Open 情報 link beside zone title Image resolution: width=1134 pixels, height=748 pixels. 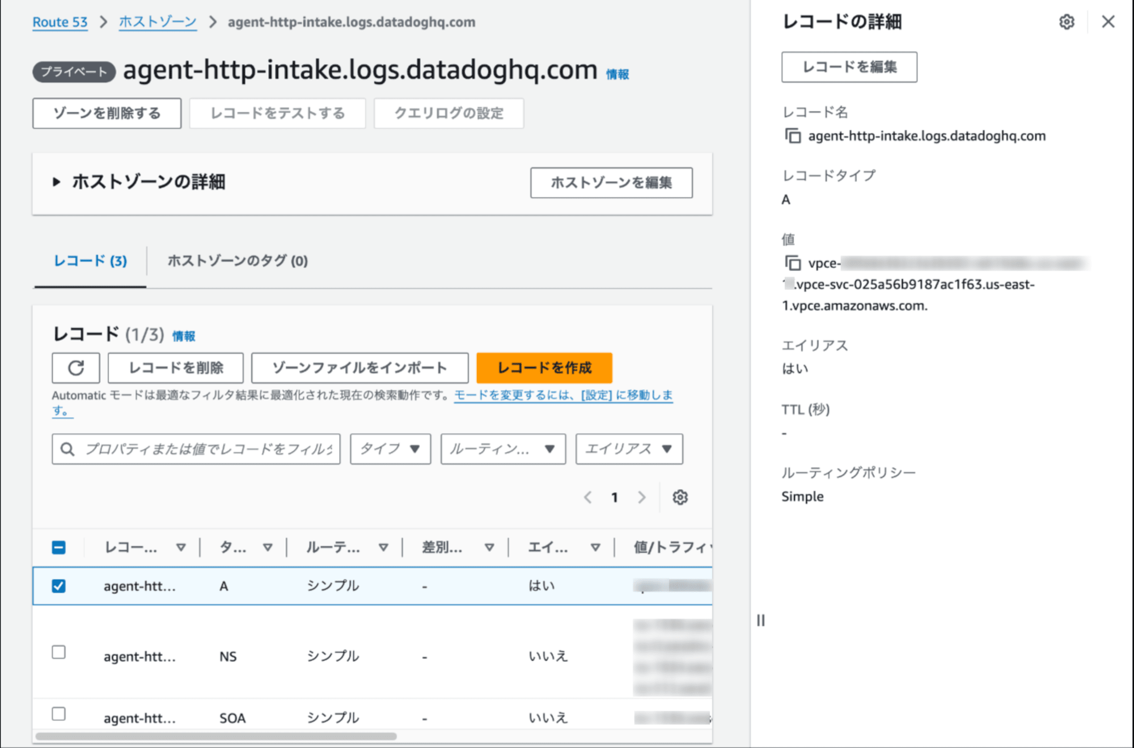point(617,74)
